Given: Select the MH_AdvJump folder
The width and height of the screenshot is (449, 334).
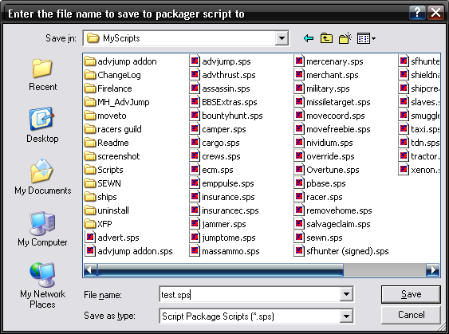Looking at the screenshot, I should pos(116,102).
